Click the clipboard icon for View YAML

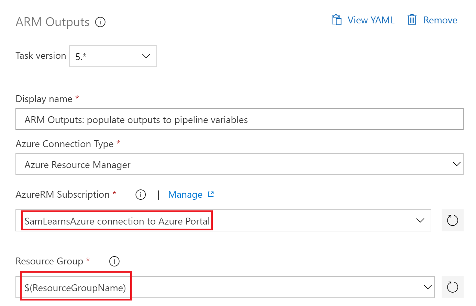336,20
